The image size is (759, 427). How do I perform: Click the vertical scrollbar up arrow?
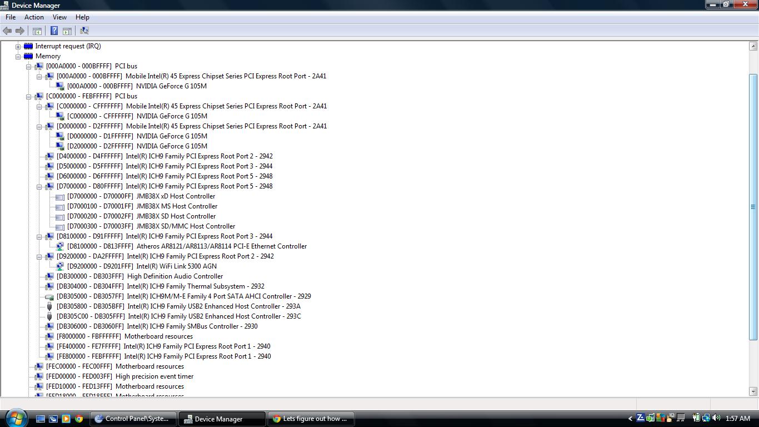753,46
